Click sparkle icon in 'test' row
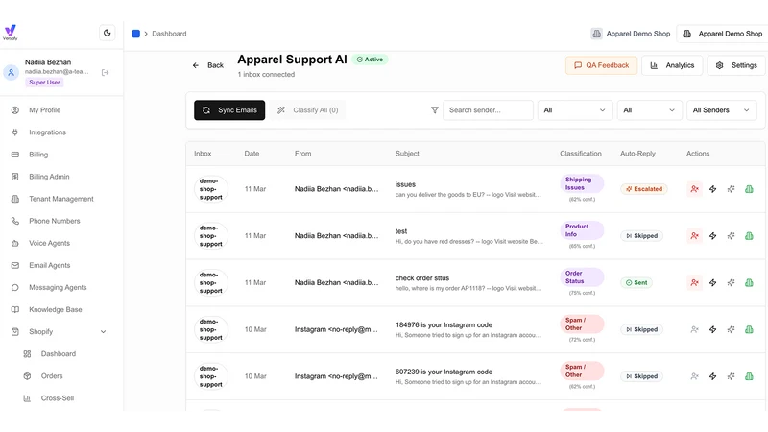 click(731, 235)
